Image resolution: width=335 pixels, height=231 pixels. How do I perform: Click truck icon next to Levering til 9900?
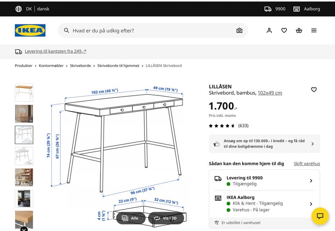(218, 178)
